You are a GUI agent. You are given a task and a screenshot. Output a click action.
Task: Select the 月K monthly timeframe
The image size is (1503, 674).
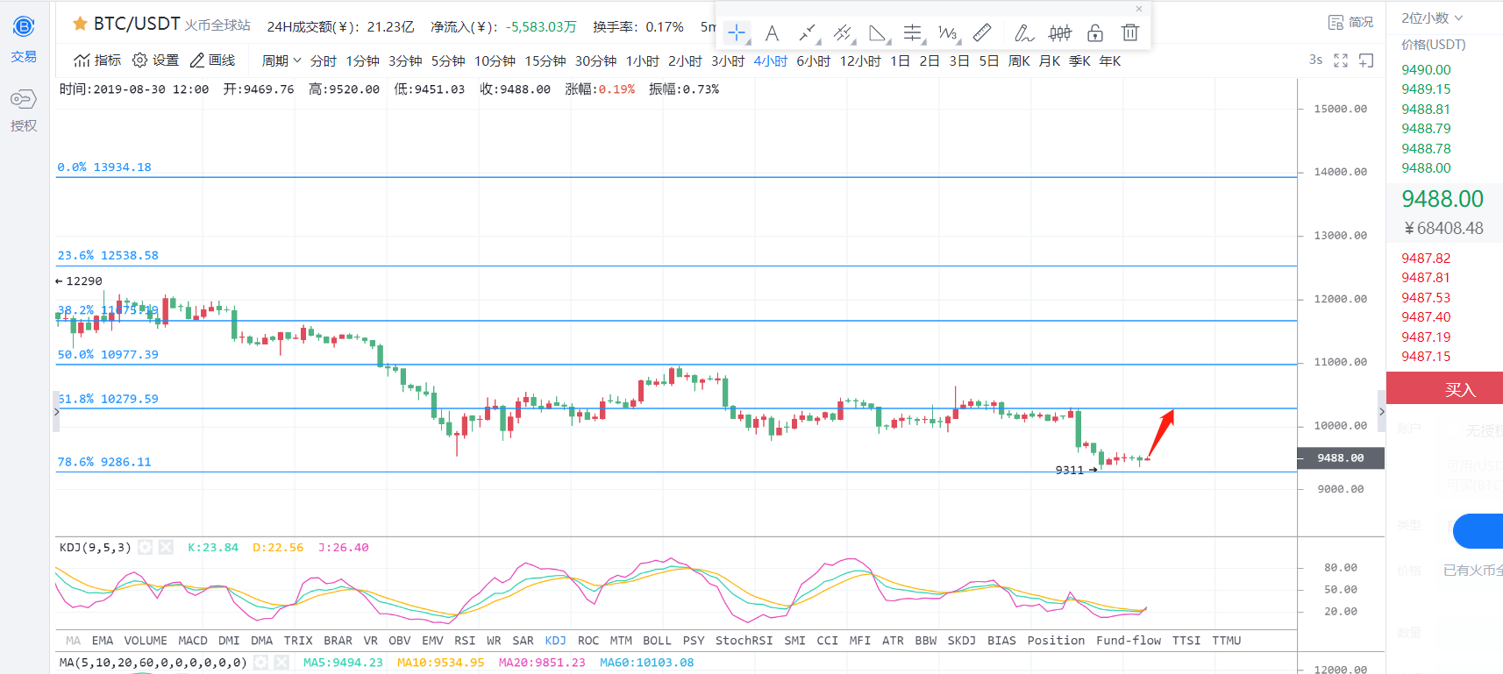point(1050,60)
